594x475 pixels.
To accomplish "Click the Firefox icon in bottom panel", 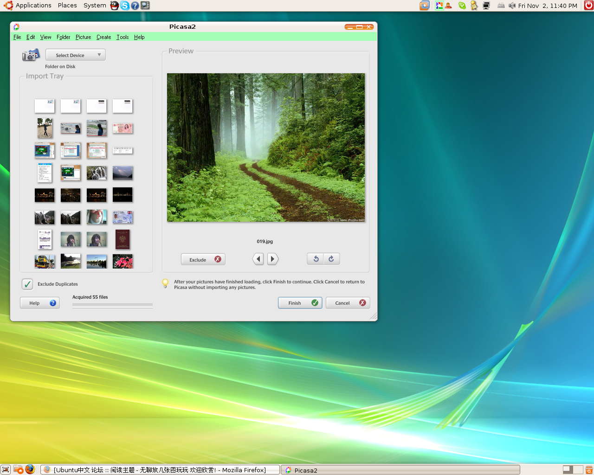I will [x=30, y=469].
